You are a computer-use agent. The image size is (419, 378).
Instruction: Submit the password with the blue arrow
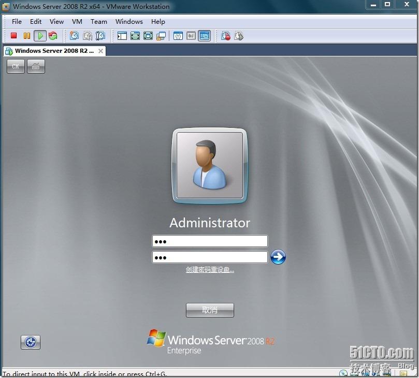pos(278,257)
